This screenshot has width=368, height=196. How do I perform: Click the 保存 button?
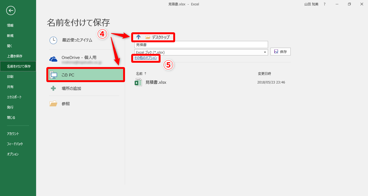tap(280, 52)
